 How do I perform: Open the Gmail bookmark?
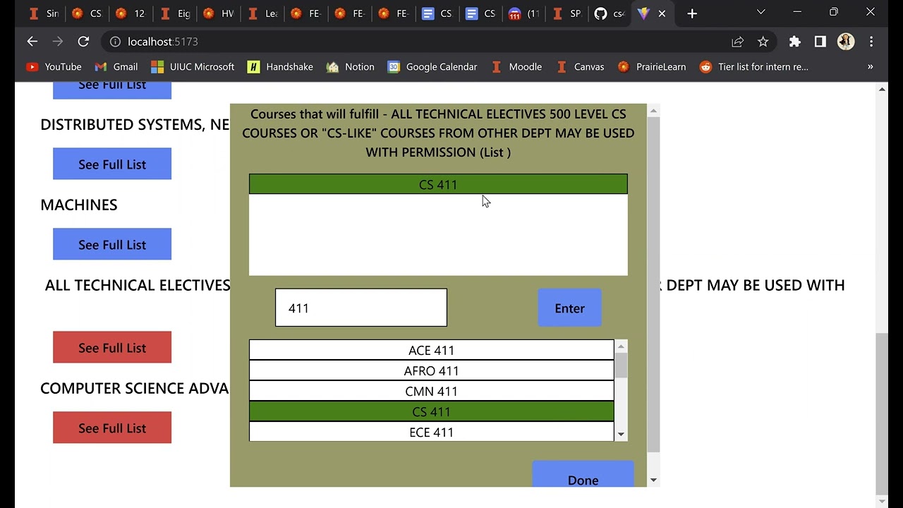click(x=116, y=66)
